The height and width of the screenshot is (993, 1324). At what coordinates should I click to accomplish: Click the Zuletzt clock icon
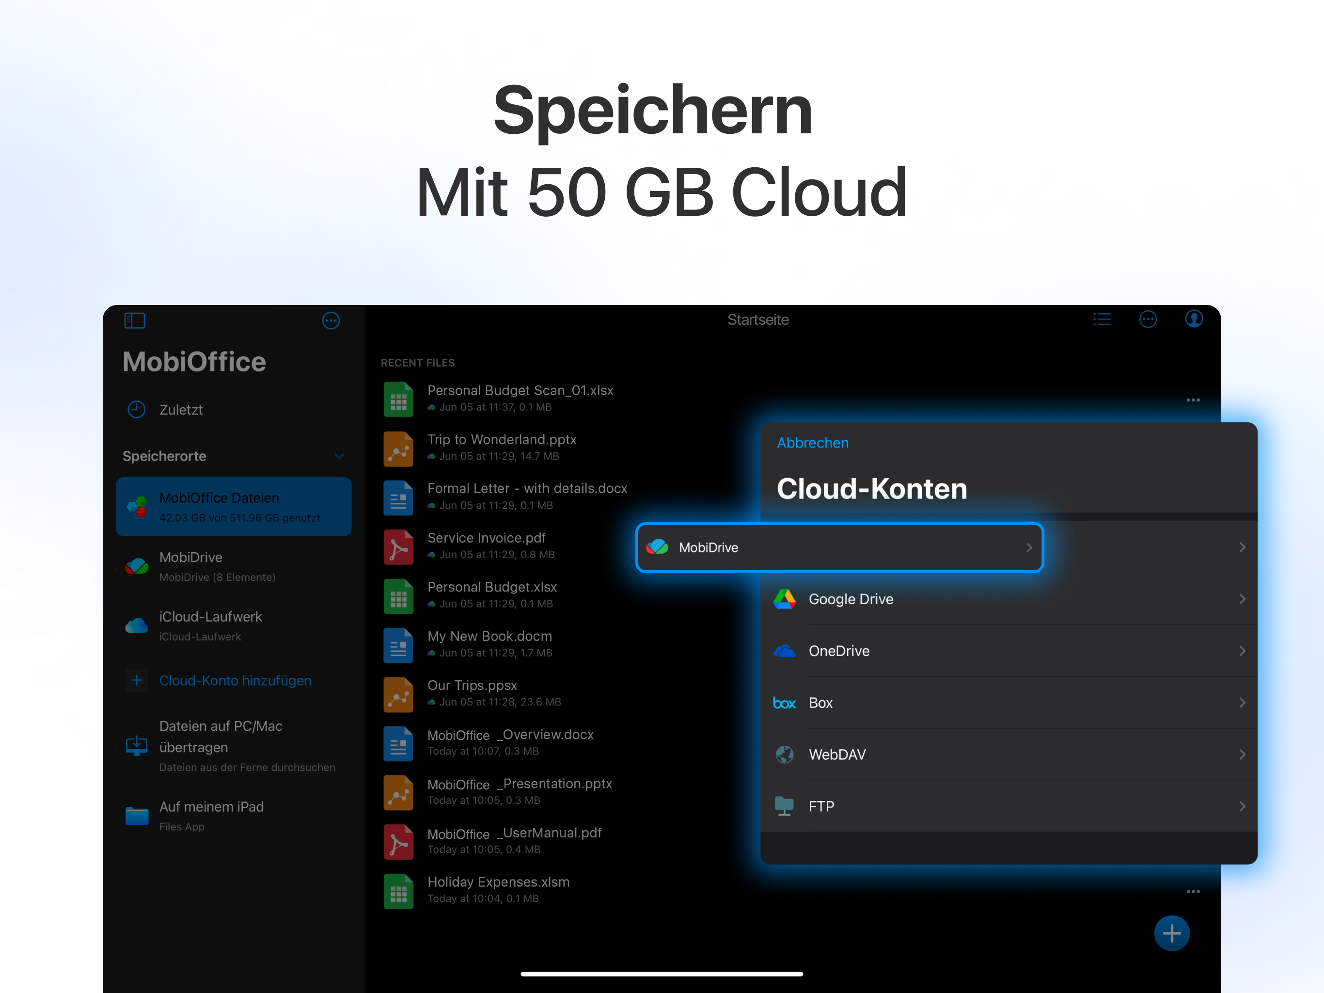click(137, 410)
